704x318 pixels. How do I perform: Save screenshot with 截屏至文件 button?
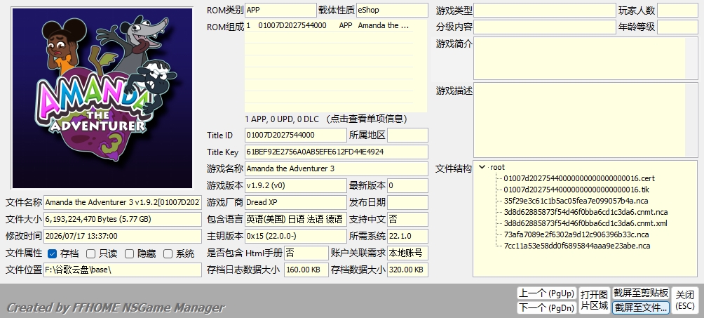point(641,307)
